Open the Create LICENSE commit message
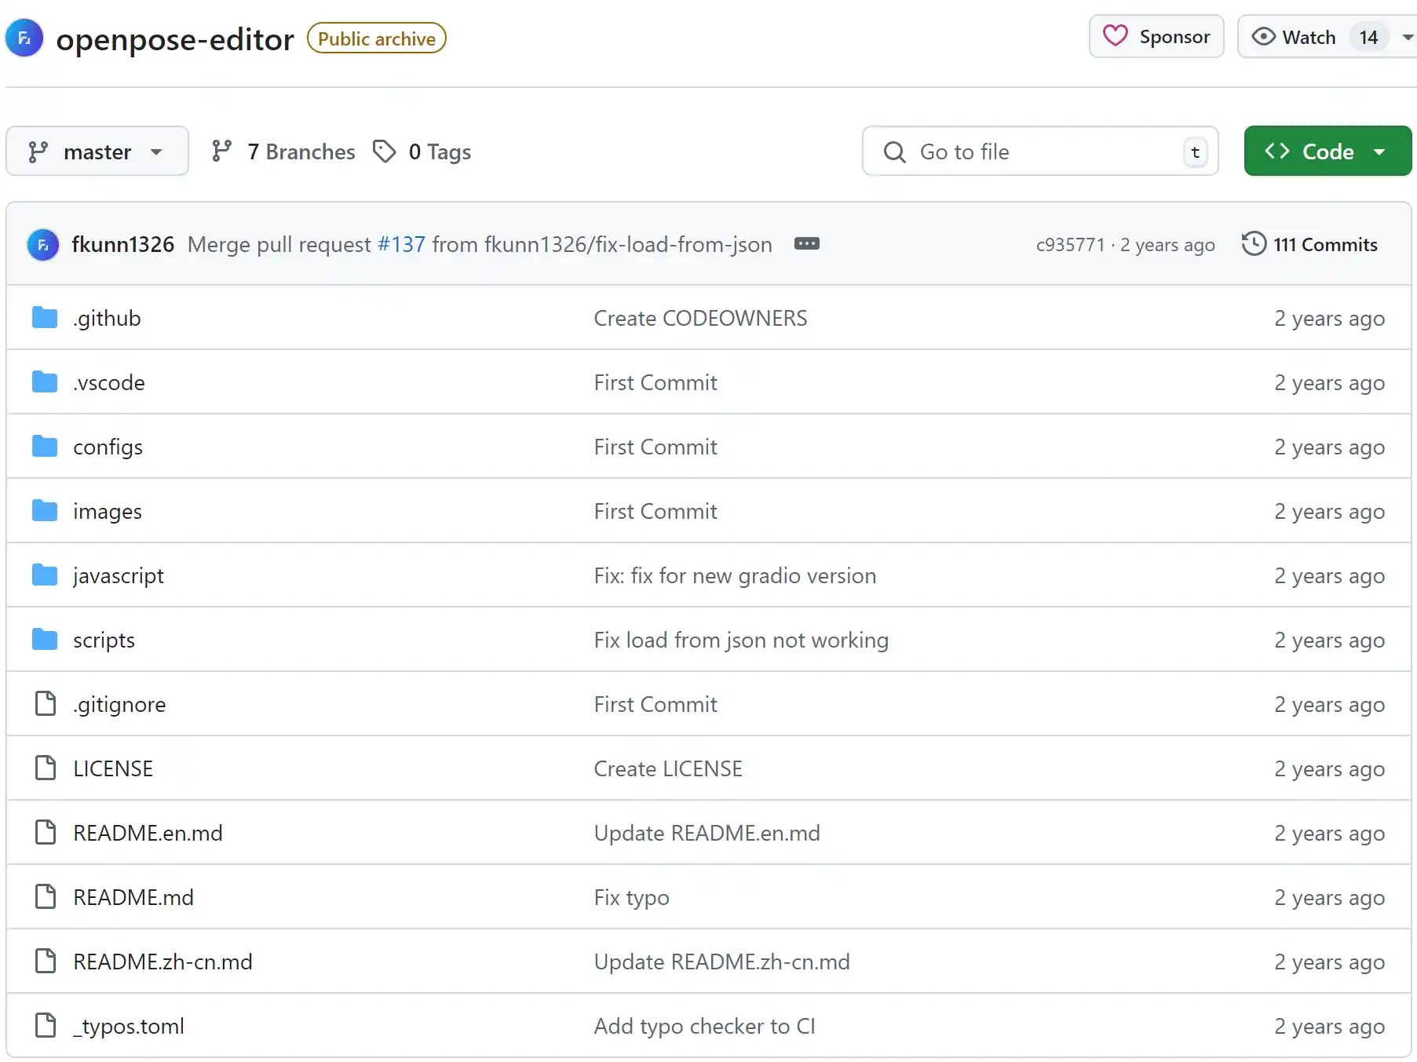1417x1062 pixels. tap(668, 768)
